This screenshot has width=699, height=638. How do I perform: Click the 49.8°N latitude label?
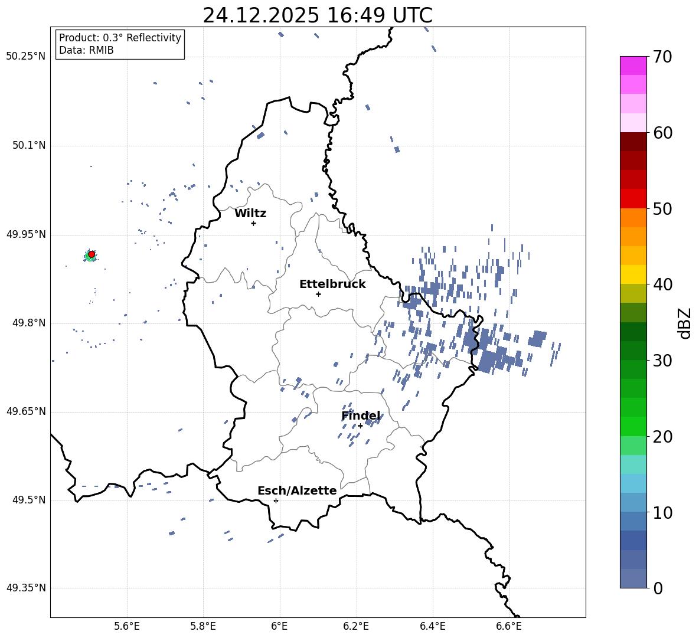point(29,323)
